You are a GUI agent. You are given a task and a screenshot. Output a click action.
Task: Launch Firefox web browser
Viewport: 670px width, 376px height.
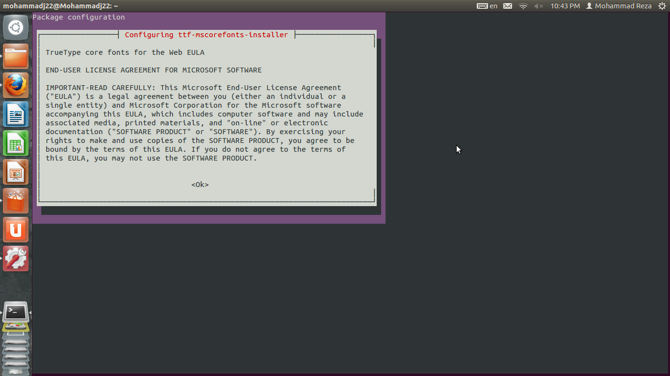click(x=16, y=85)
